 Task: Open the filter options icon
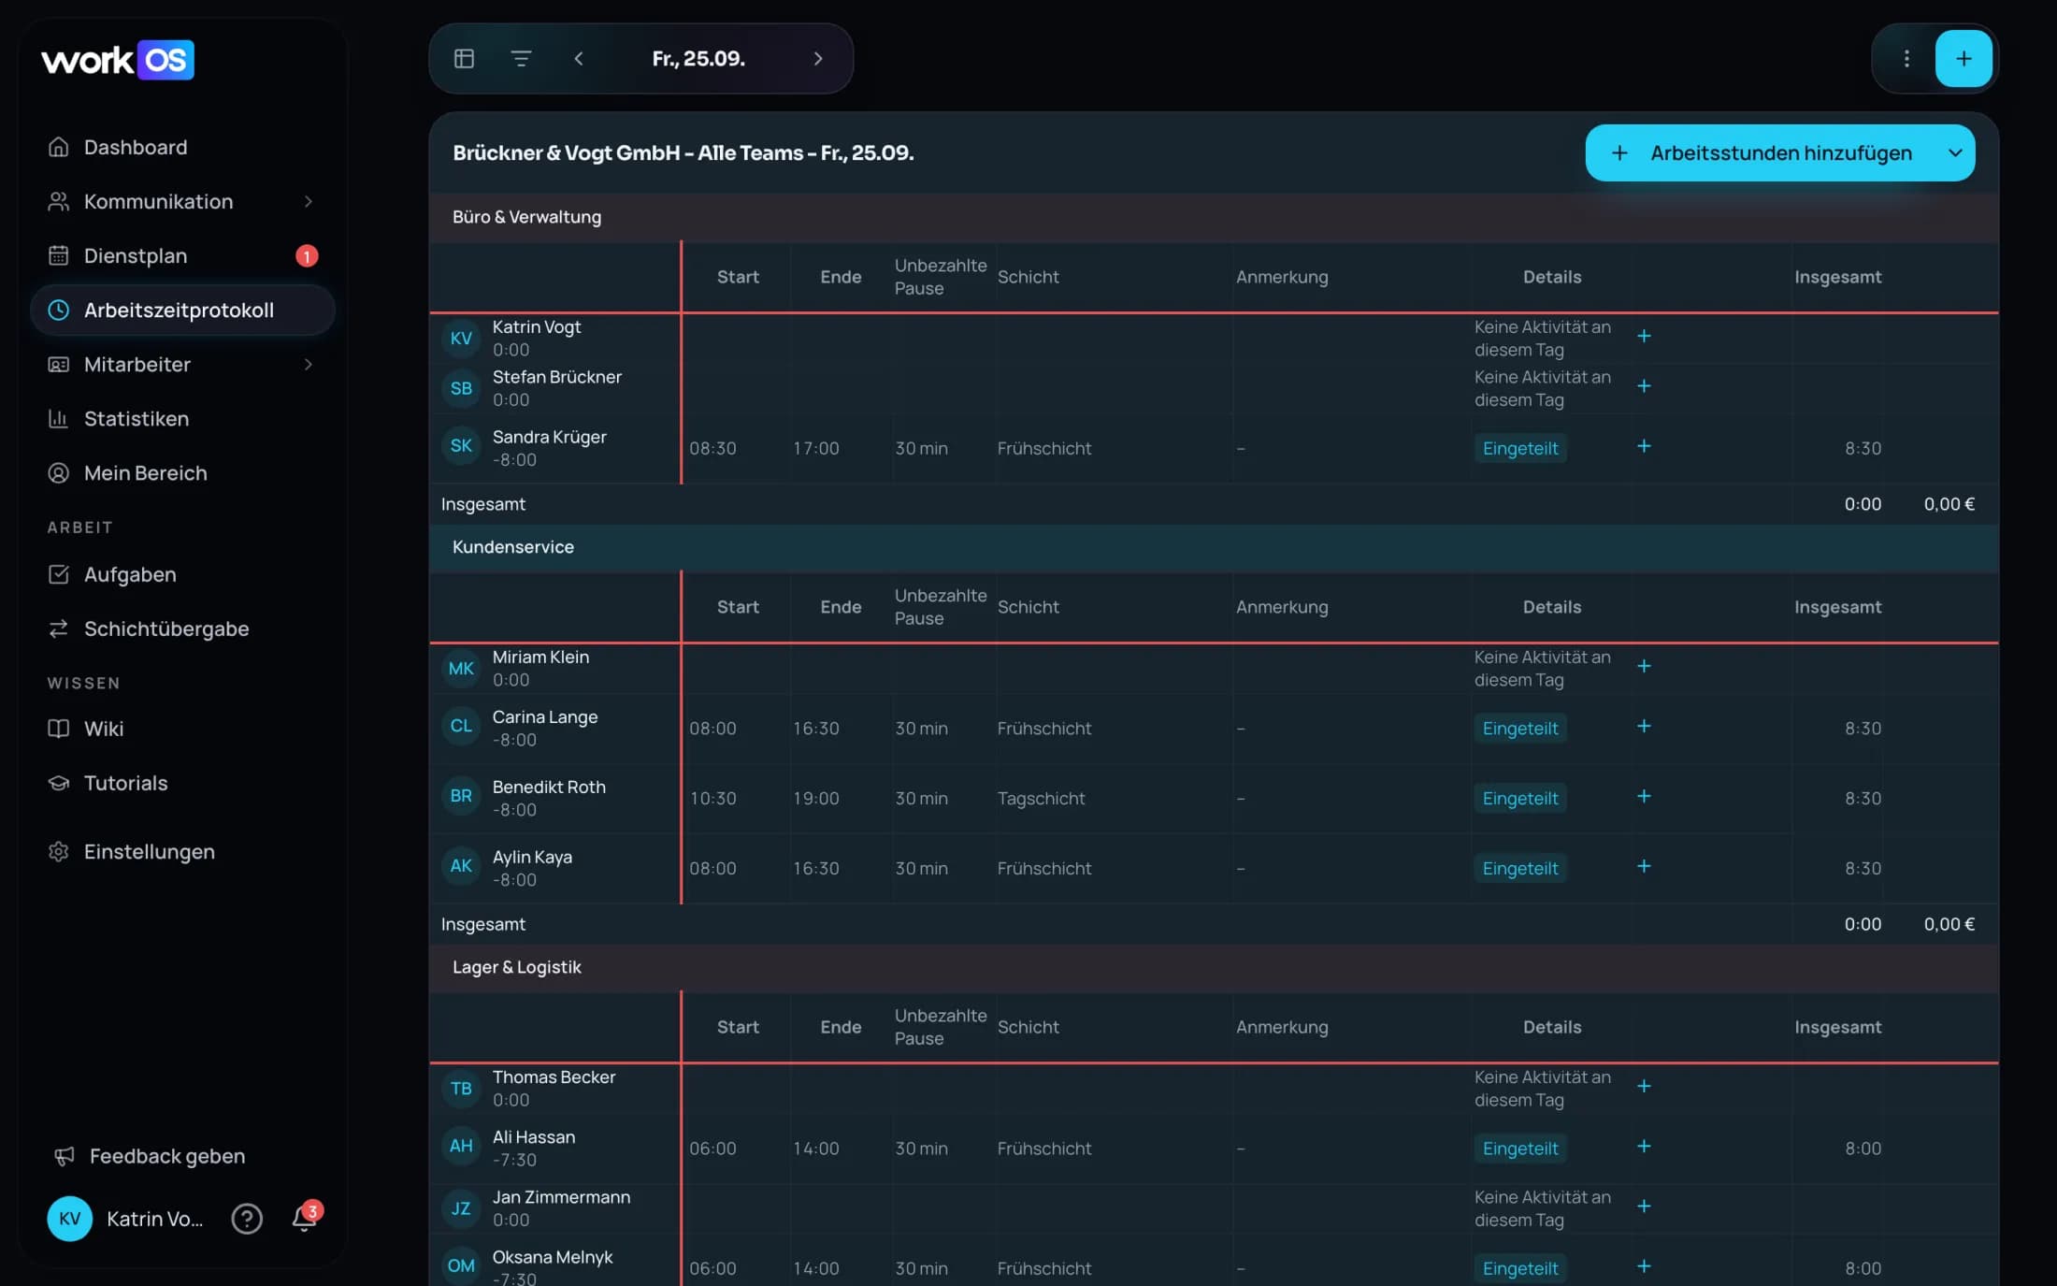tap(521, 59)
